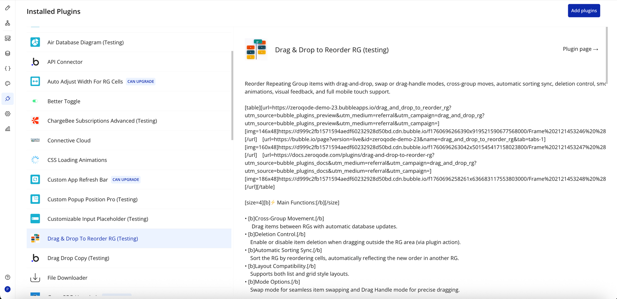
Task: Select Air Database Diagram (Testing) plugin
Action: point(129,42)
